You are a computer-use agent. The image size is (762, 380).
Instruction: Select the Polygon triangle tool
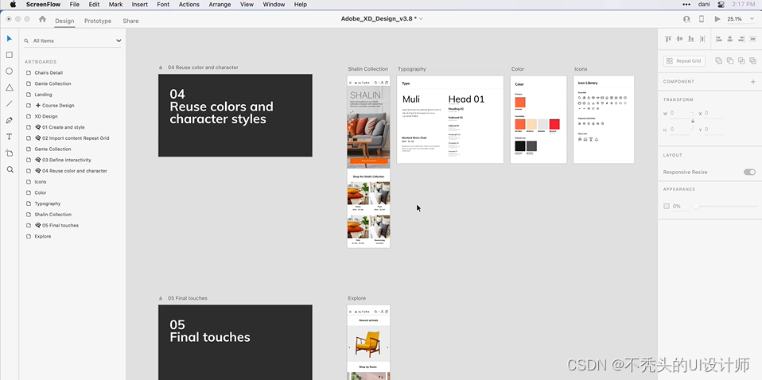pyautogui.click(x=10, y=87)
